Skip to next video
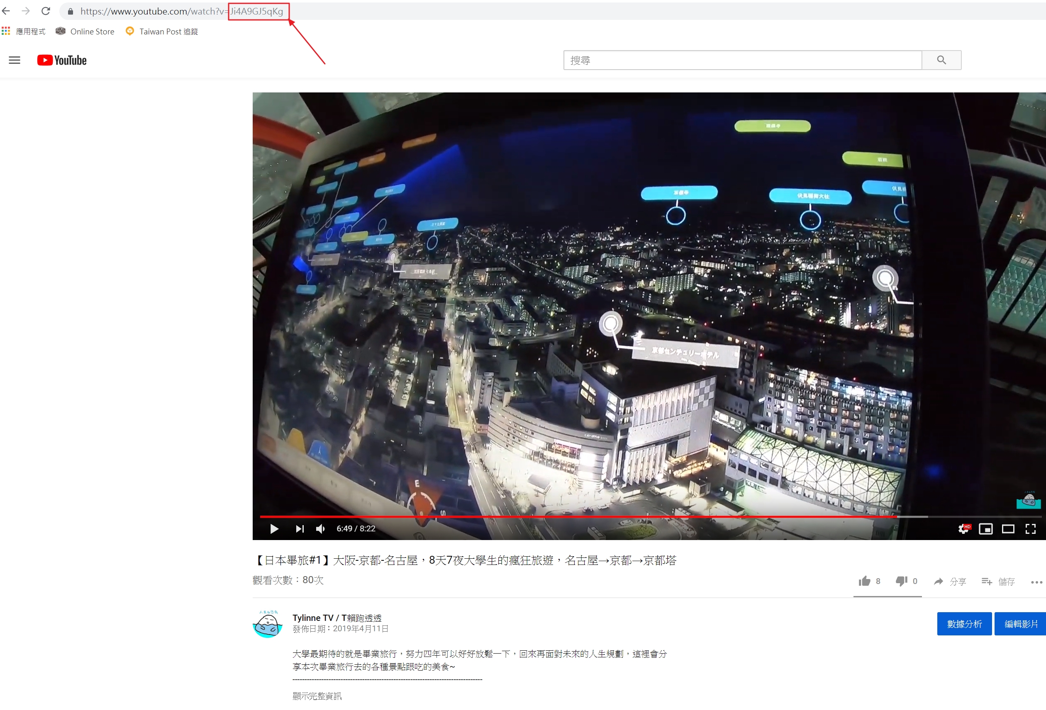This screenshot has width=1046, height=710. pyautogui.click(x=300, y=529)
